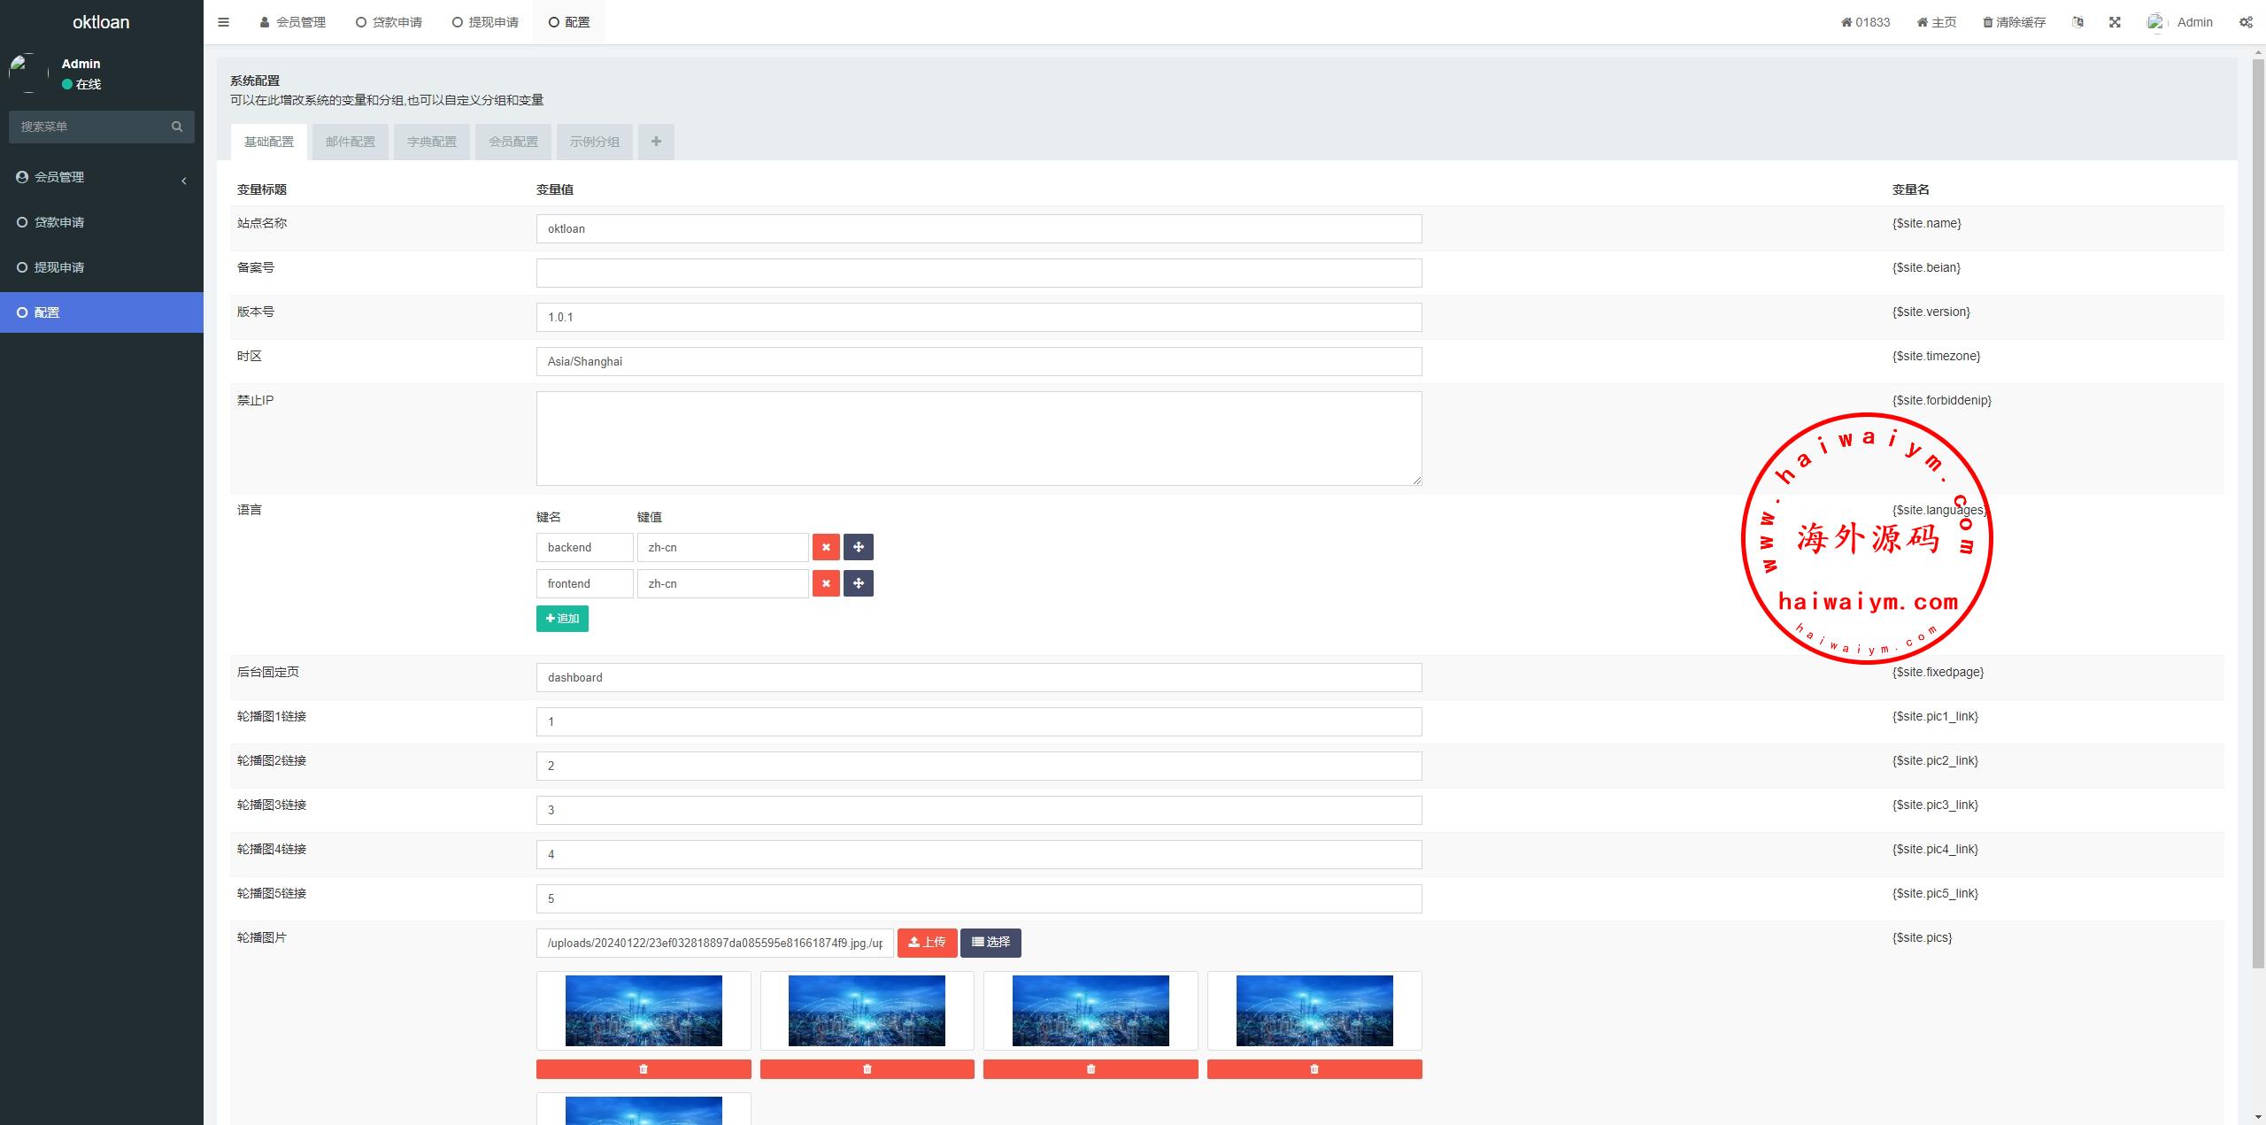Image resolution: width=2266 pixels, height=1125 pixels.
Task: Click the red delete icon for backend language
Action: pyautogui.click(x=824, y=547)
